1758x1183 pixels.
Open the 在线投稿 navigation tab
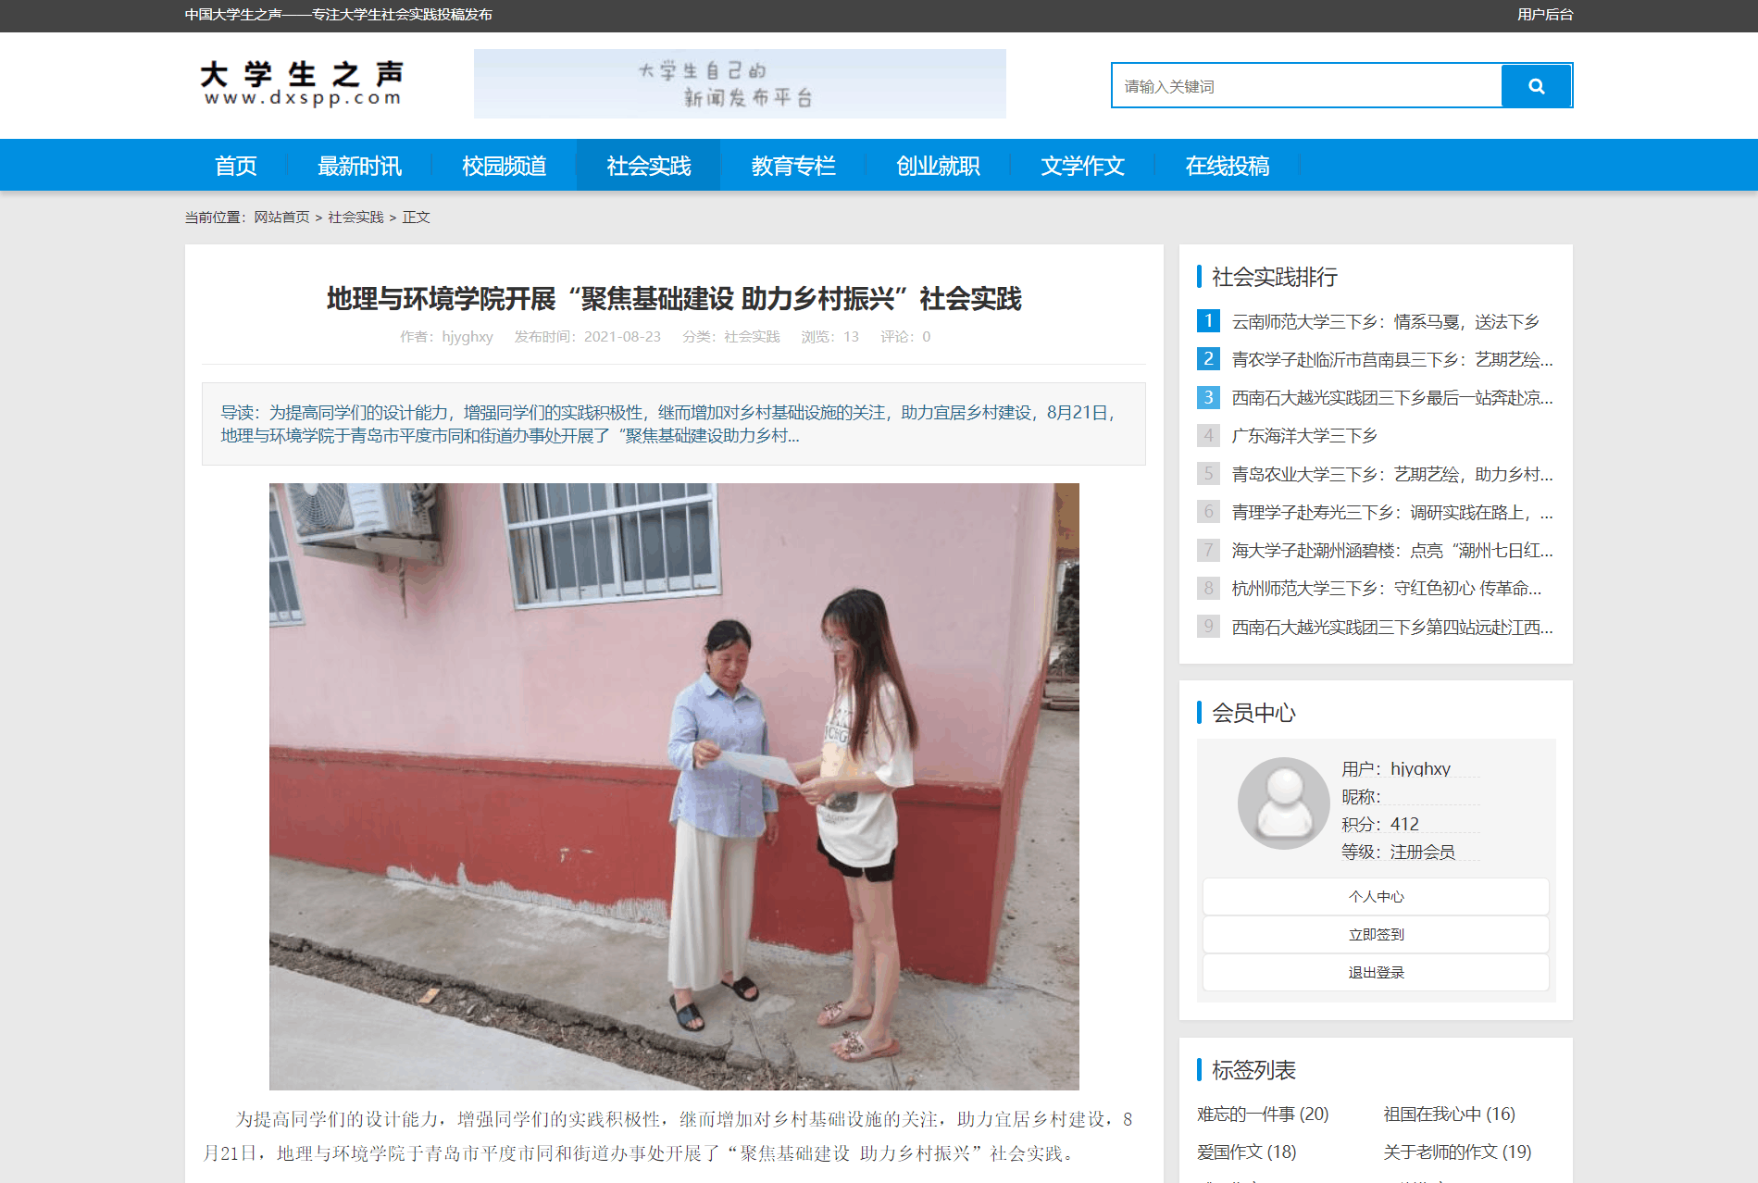tap(1227, 166)
